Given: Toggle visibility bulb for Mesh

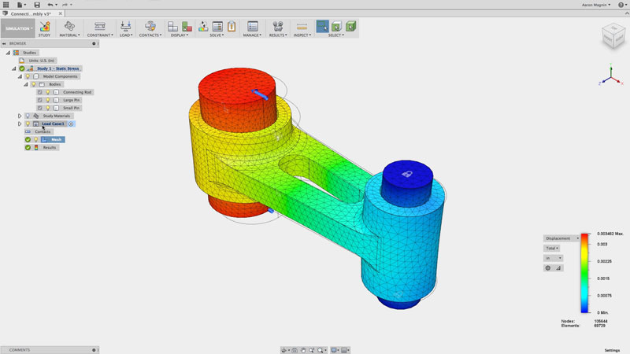Looking at the screenshot, I should [x=35, y=140].
